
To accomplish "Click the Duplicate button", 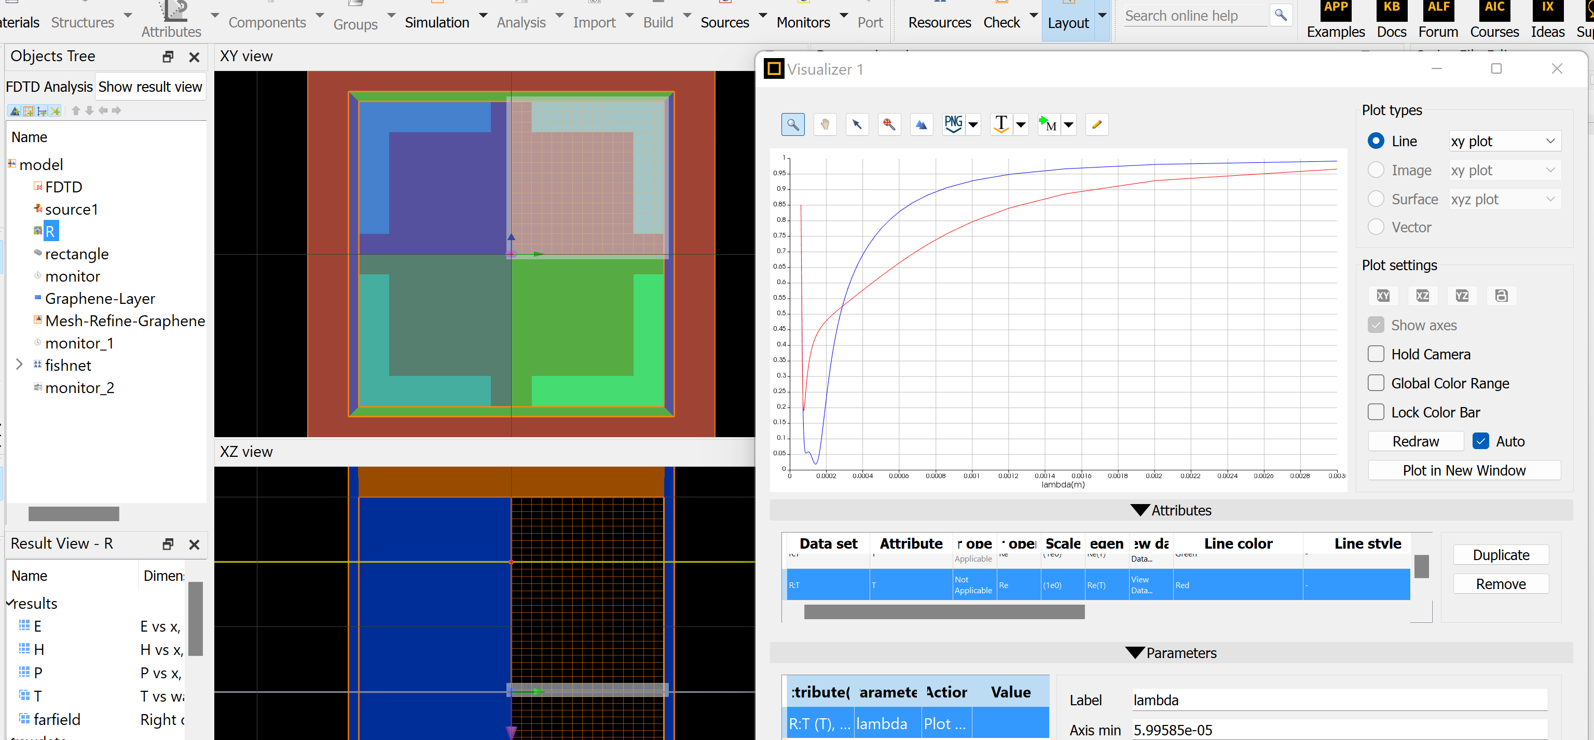I will (1500, 555).
